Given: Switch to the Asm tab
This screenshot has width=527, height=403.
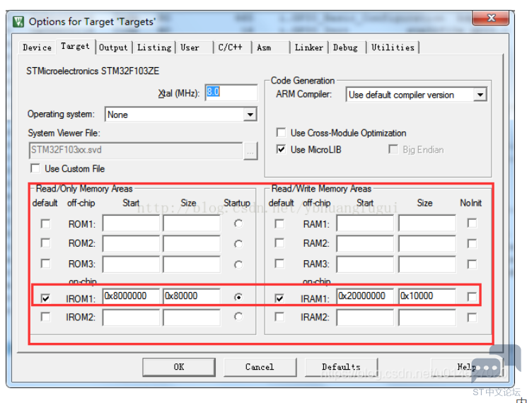Looking at the screenshot, I should [271, 47].
